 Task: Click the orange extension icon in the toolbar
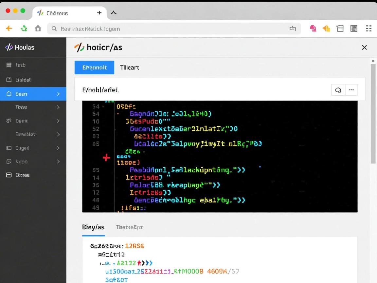point(326,28)
